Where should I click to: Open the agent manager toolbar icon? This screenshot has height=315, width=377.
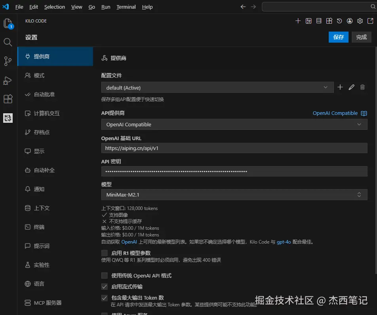(309, 21)
